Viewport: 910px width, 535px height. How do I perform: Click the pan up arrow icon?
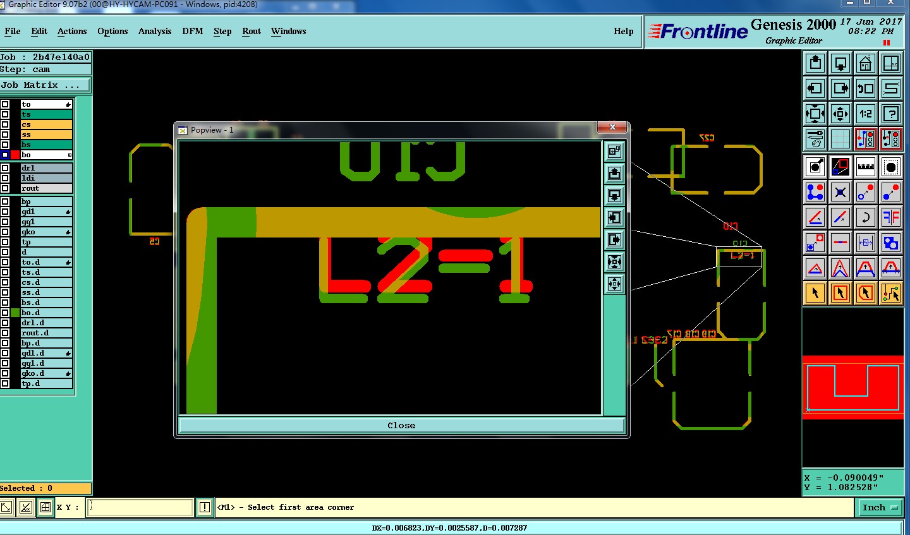(815, 63)
